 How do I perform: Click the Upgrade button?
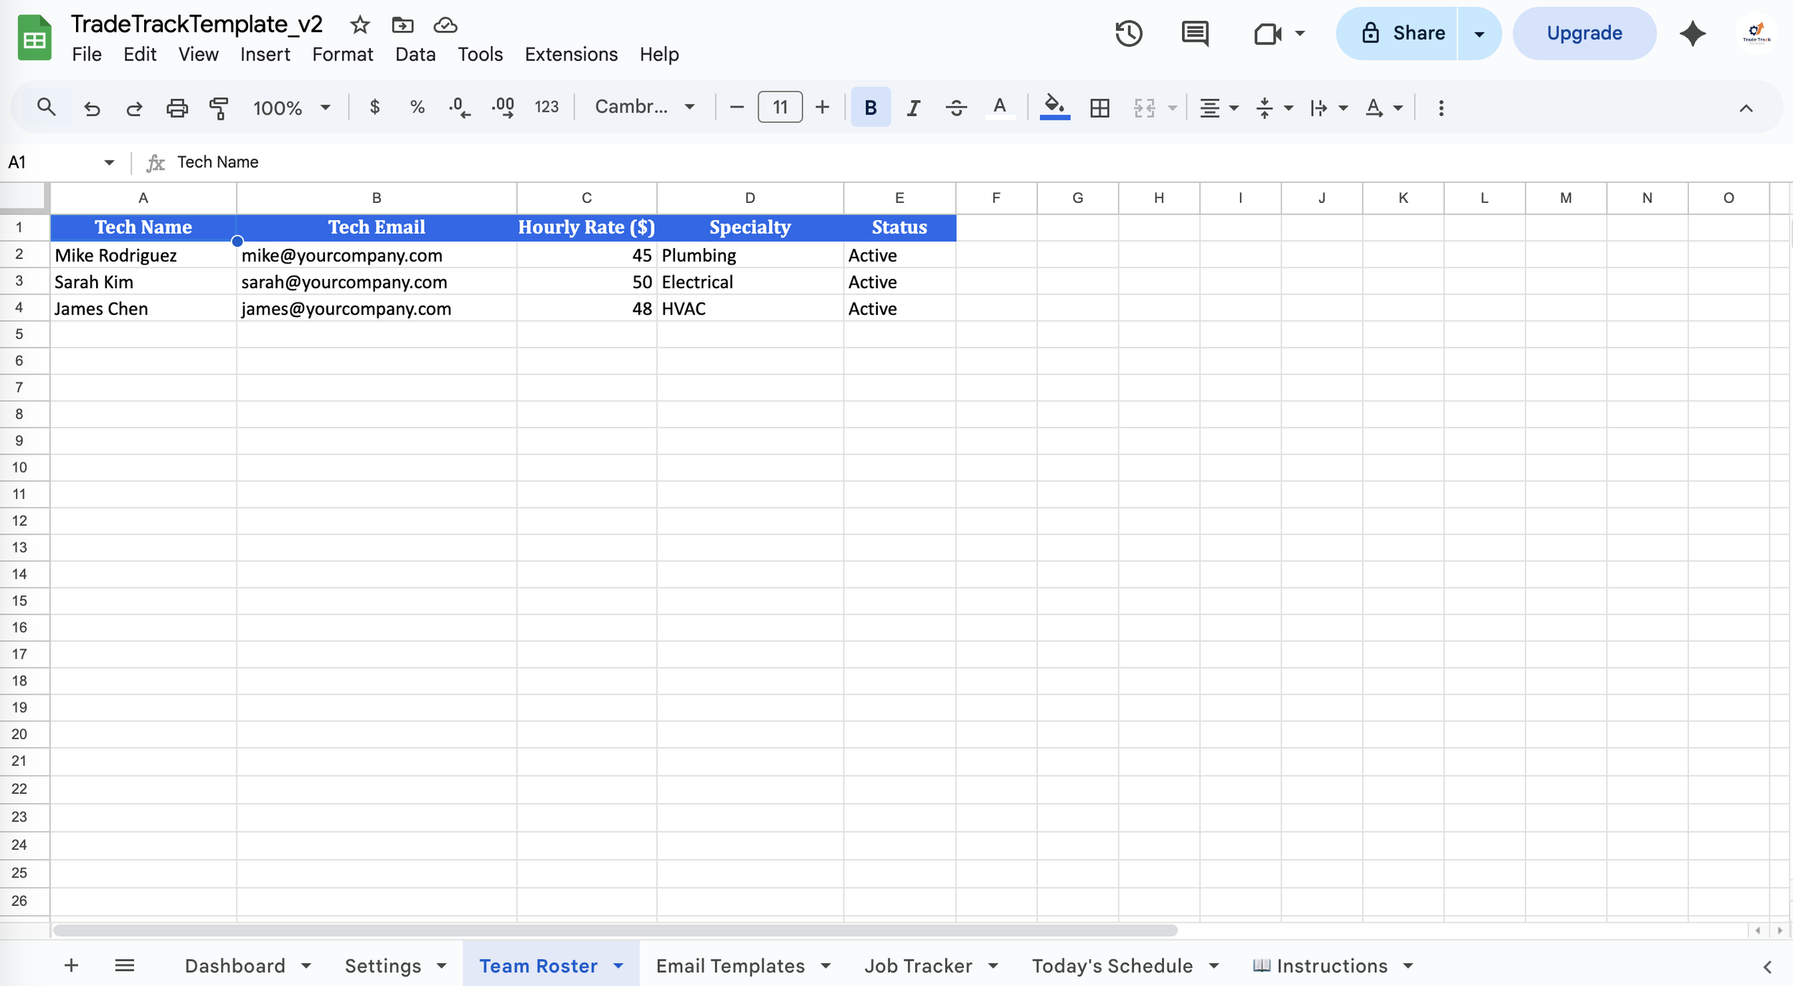point(1584,34)
